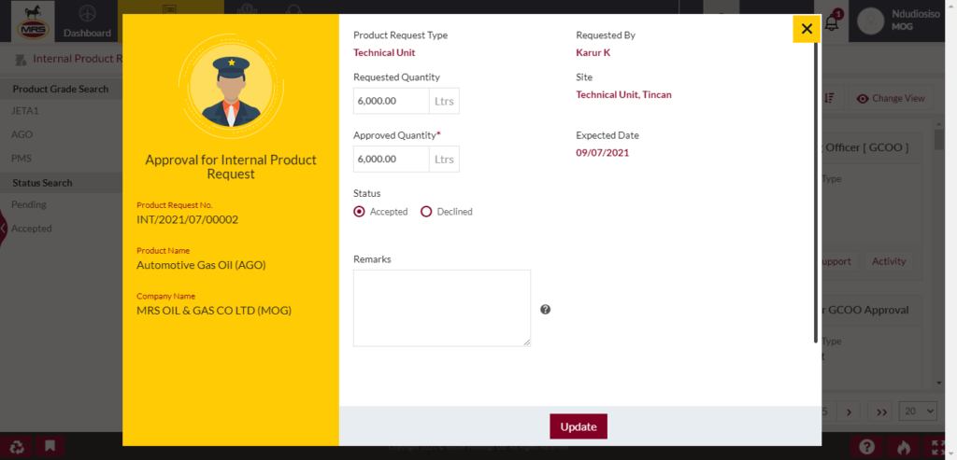Click the Technical Unit, Tincan site text
The width and height of the screenshot is (957, 460).
pyautogui.click(x=623, y=95)
